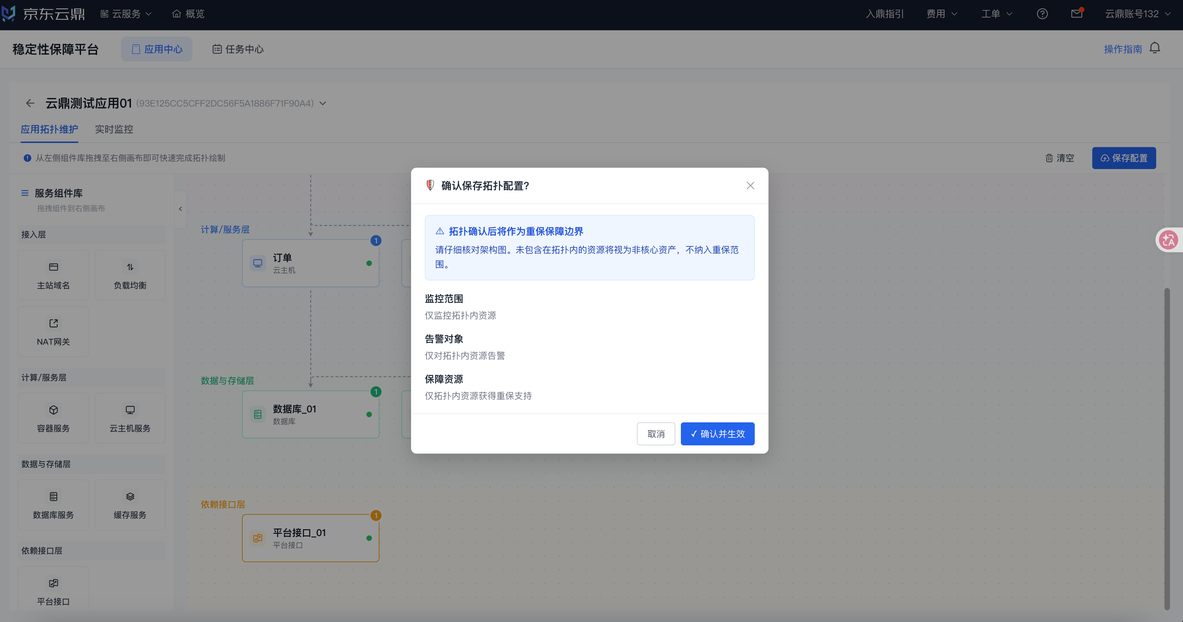Click the badge on 订单 node
This screenshot has width=1183, height=622.
coord(376,241)
